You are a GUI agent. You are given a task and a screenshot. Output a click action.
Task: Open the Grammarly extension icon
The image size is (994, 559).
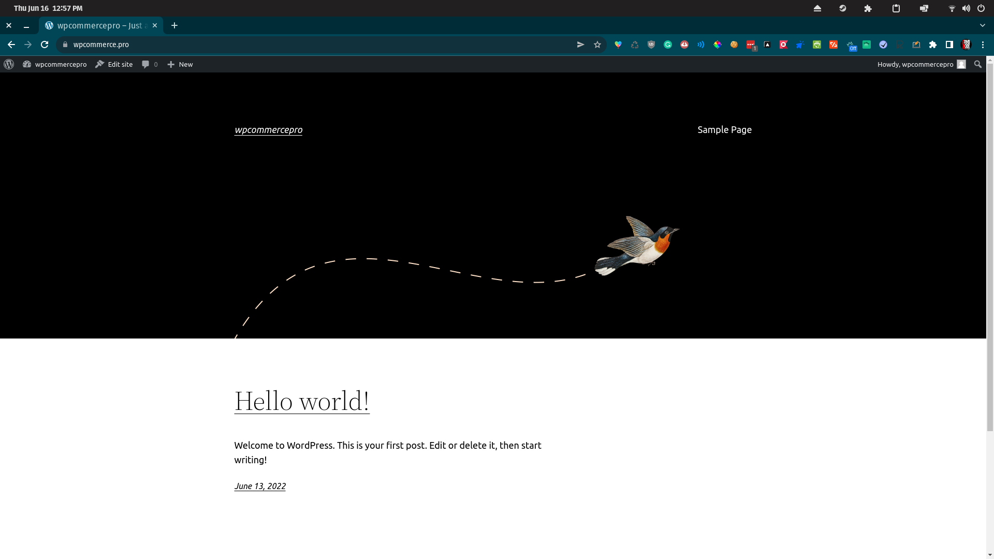tap(668, 45)
